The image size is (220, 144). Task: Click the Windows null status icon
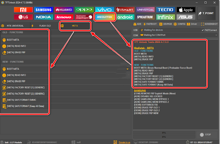pyautogui.click(x=73, y=142)
